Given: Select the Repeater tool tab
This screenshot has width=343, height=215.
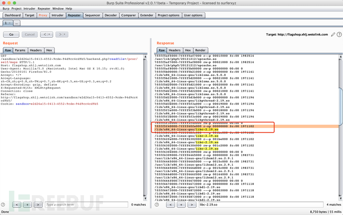Looking at the screenshot, I should (x=74, y=15).
